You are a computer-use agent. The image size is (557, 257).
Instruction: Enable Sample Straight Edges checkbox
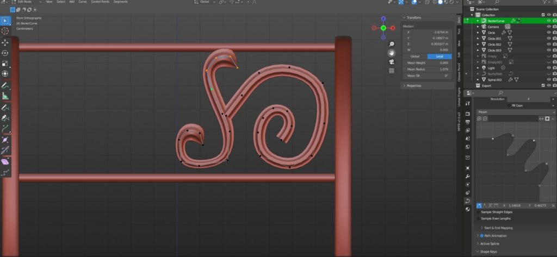479,212
